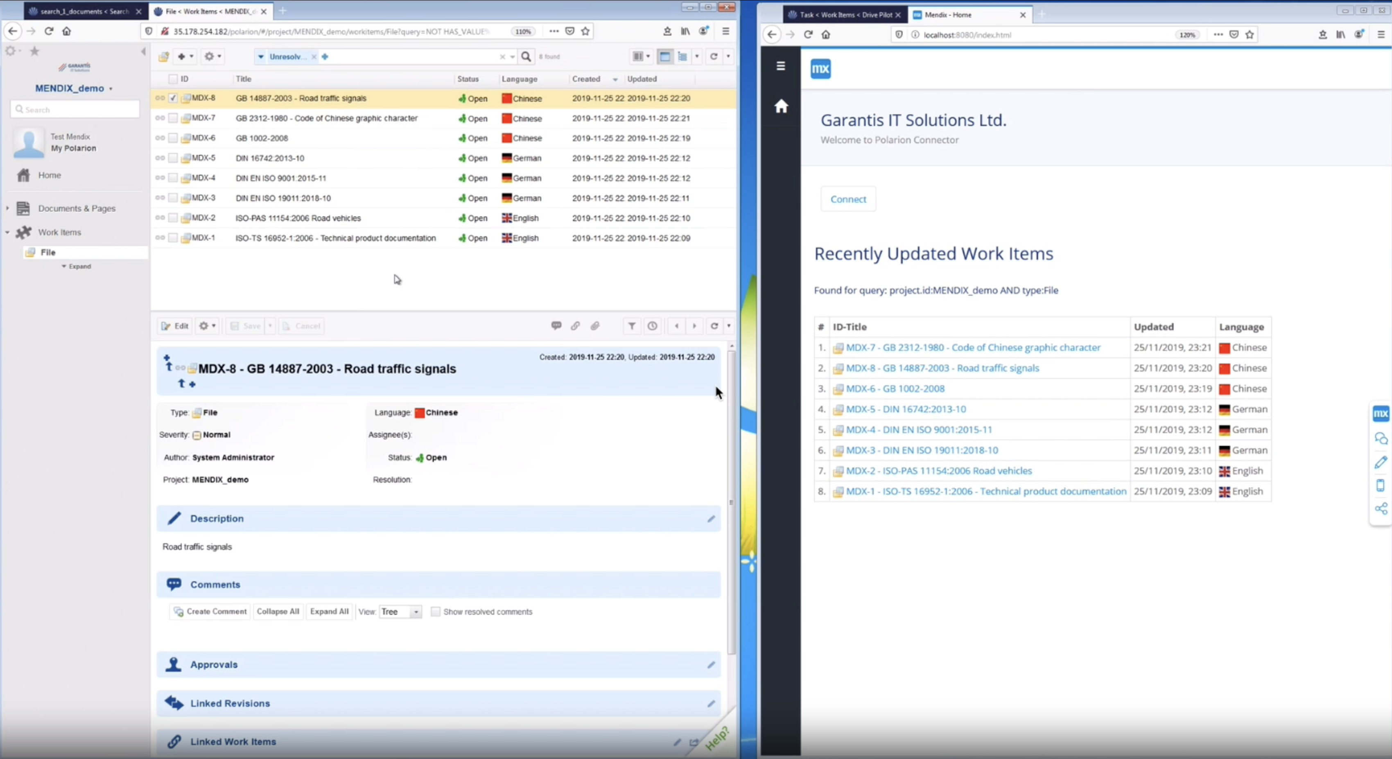This screenshot has width=1392, height=759.
Task: Click the link chain icon in detail toolbar
Action: point(576,326)
